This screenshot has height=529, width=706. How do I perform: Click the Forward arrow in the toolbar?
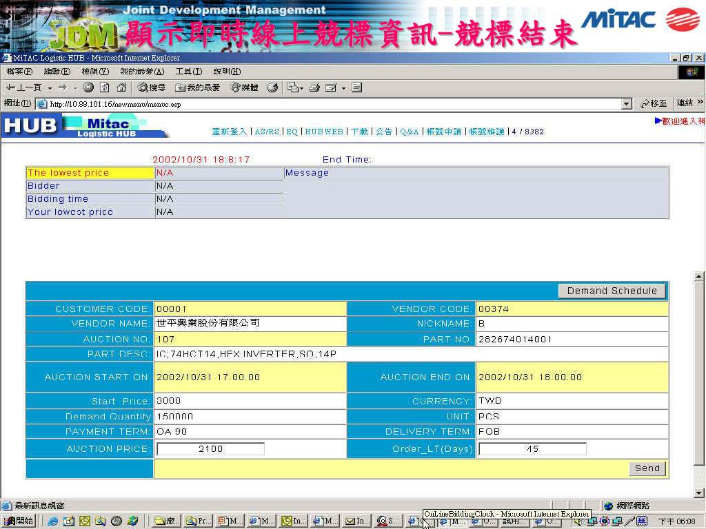[x=63, y=87]
